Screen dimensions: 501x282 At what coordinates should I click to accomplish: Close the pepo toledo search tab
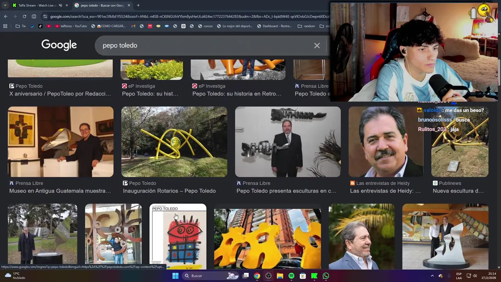(x=129, y=5)
